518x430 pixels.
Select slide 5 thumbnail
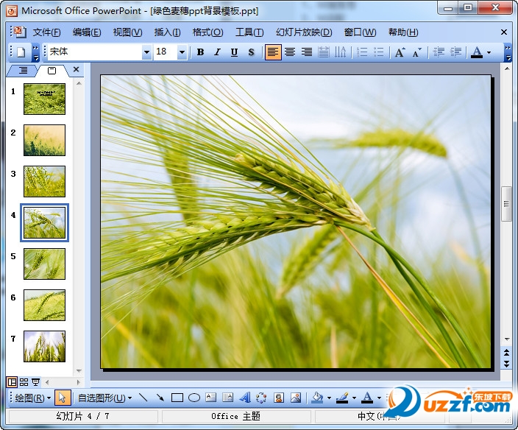point(44,264)
